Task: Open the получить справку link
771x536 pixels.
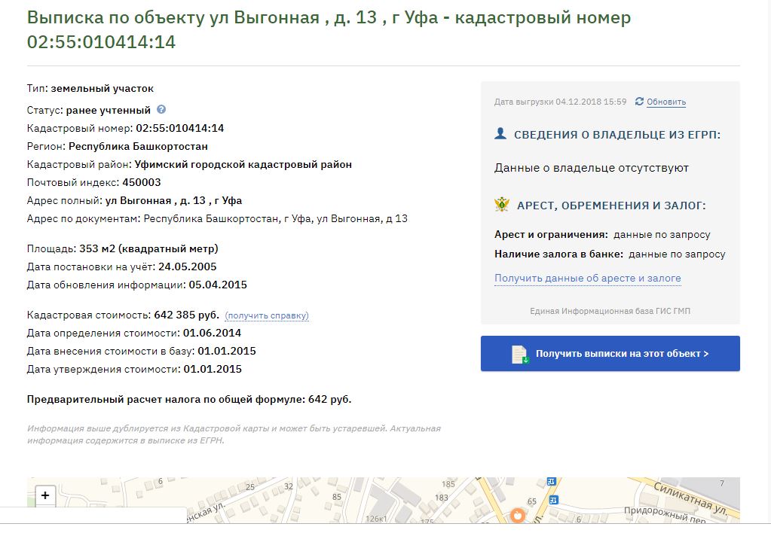Action: [x=267, y=315]
